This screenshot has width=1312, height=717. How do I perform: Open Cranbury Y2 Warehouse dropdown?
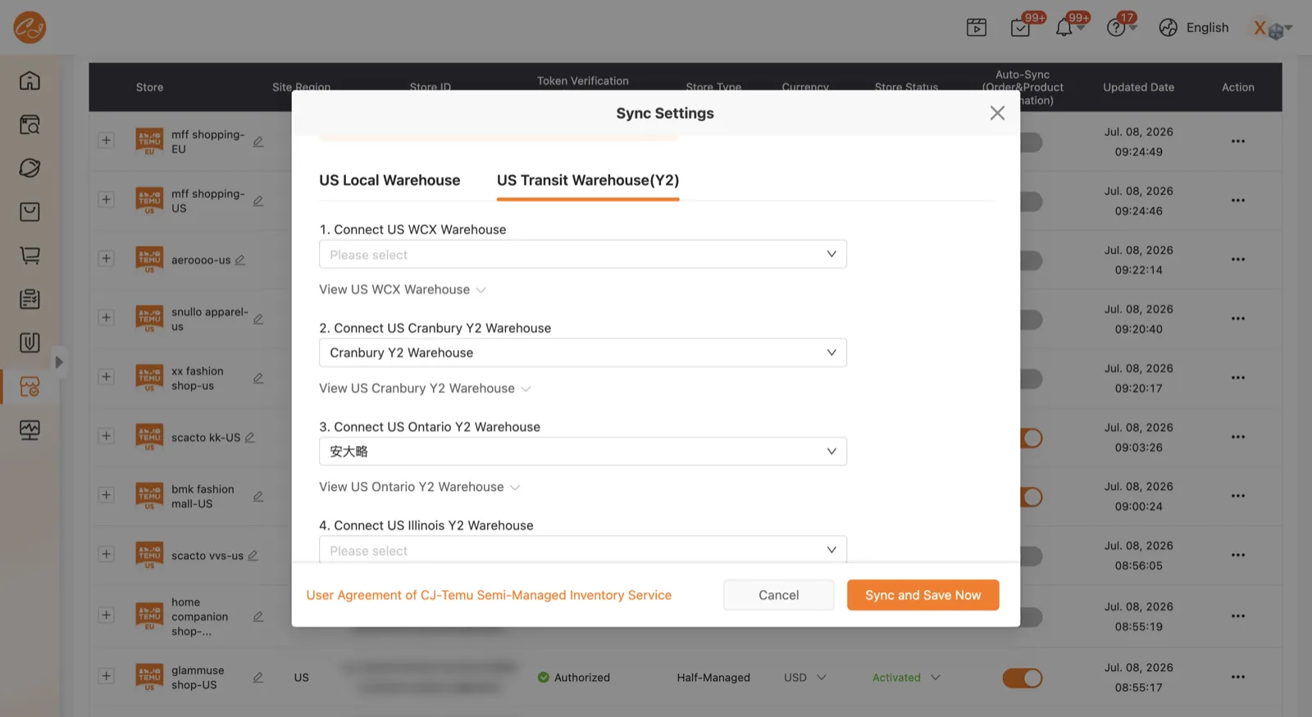[583, 352]
